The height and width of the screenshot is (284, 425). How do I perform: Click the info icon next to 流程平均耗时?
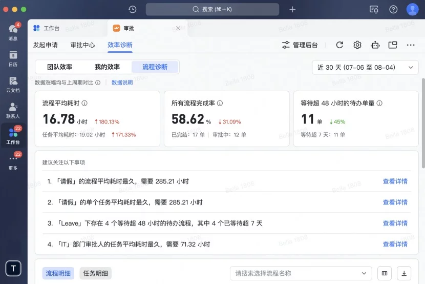point(84,103)
